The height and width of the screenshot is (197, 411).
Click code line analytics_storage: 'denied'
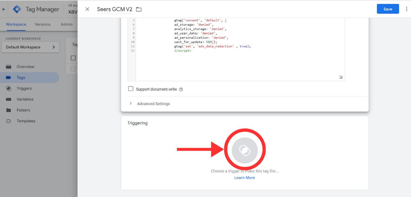coord(200,29)
